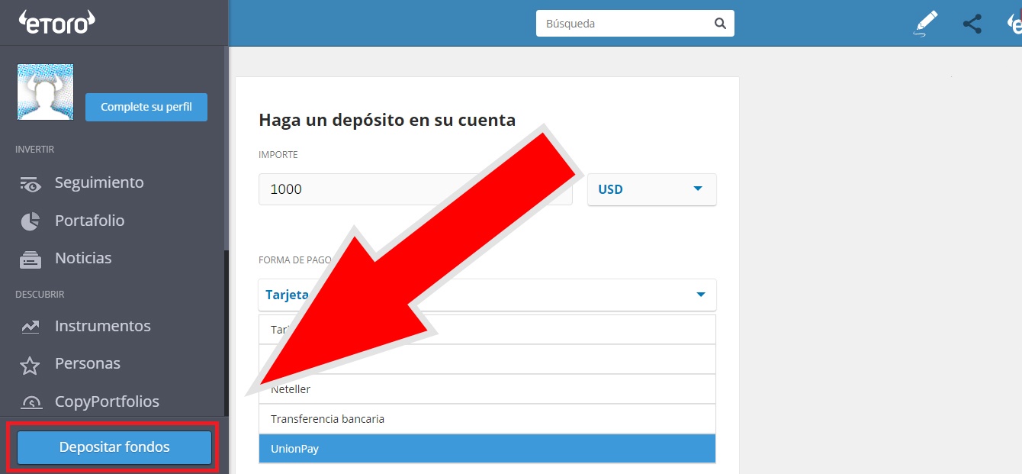Open the CopyPortfolios icon
1022x474 pixels.
[31, 402]
